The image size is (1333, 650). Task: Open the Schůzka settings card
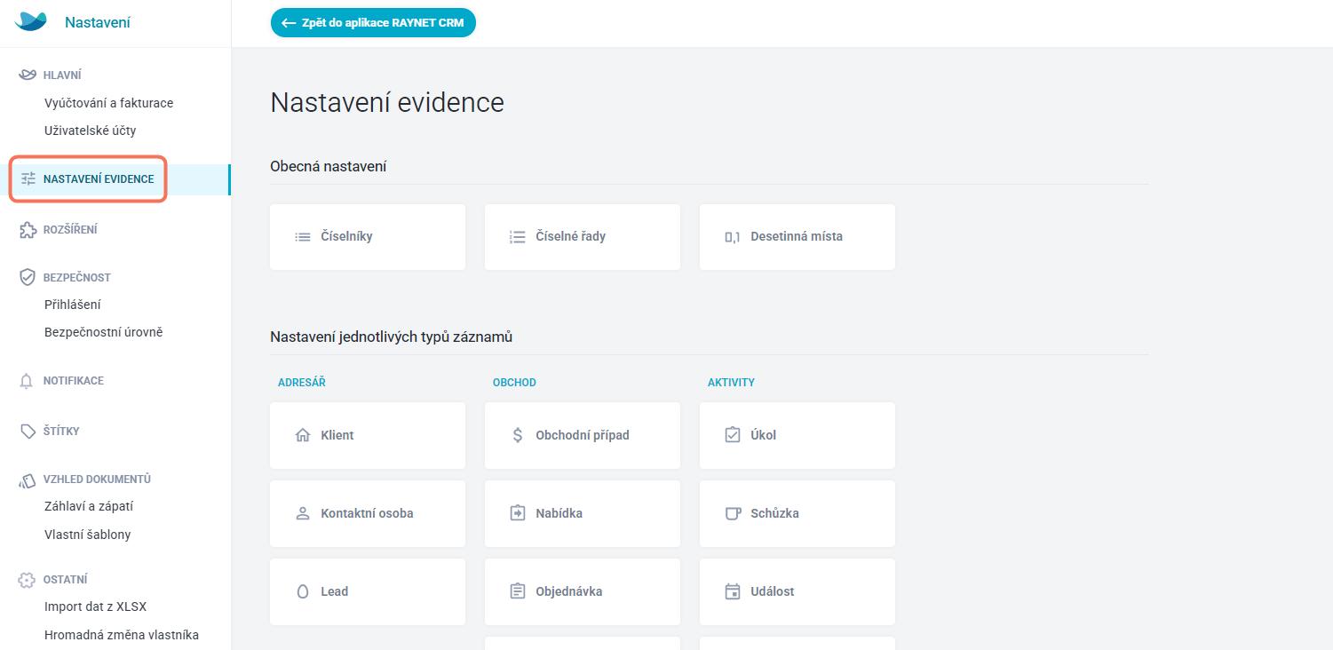797,513
